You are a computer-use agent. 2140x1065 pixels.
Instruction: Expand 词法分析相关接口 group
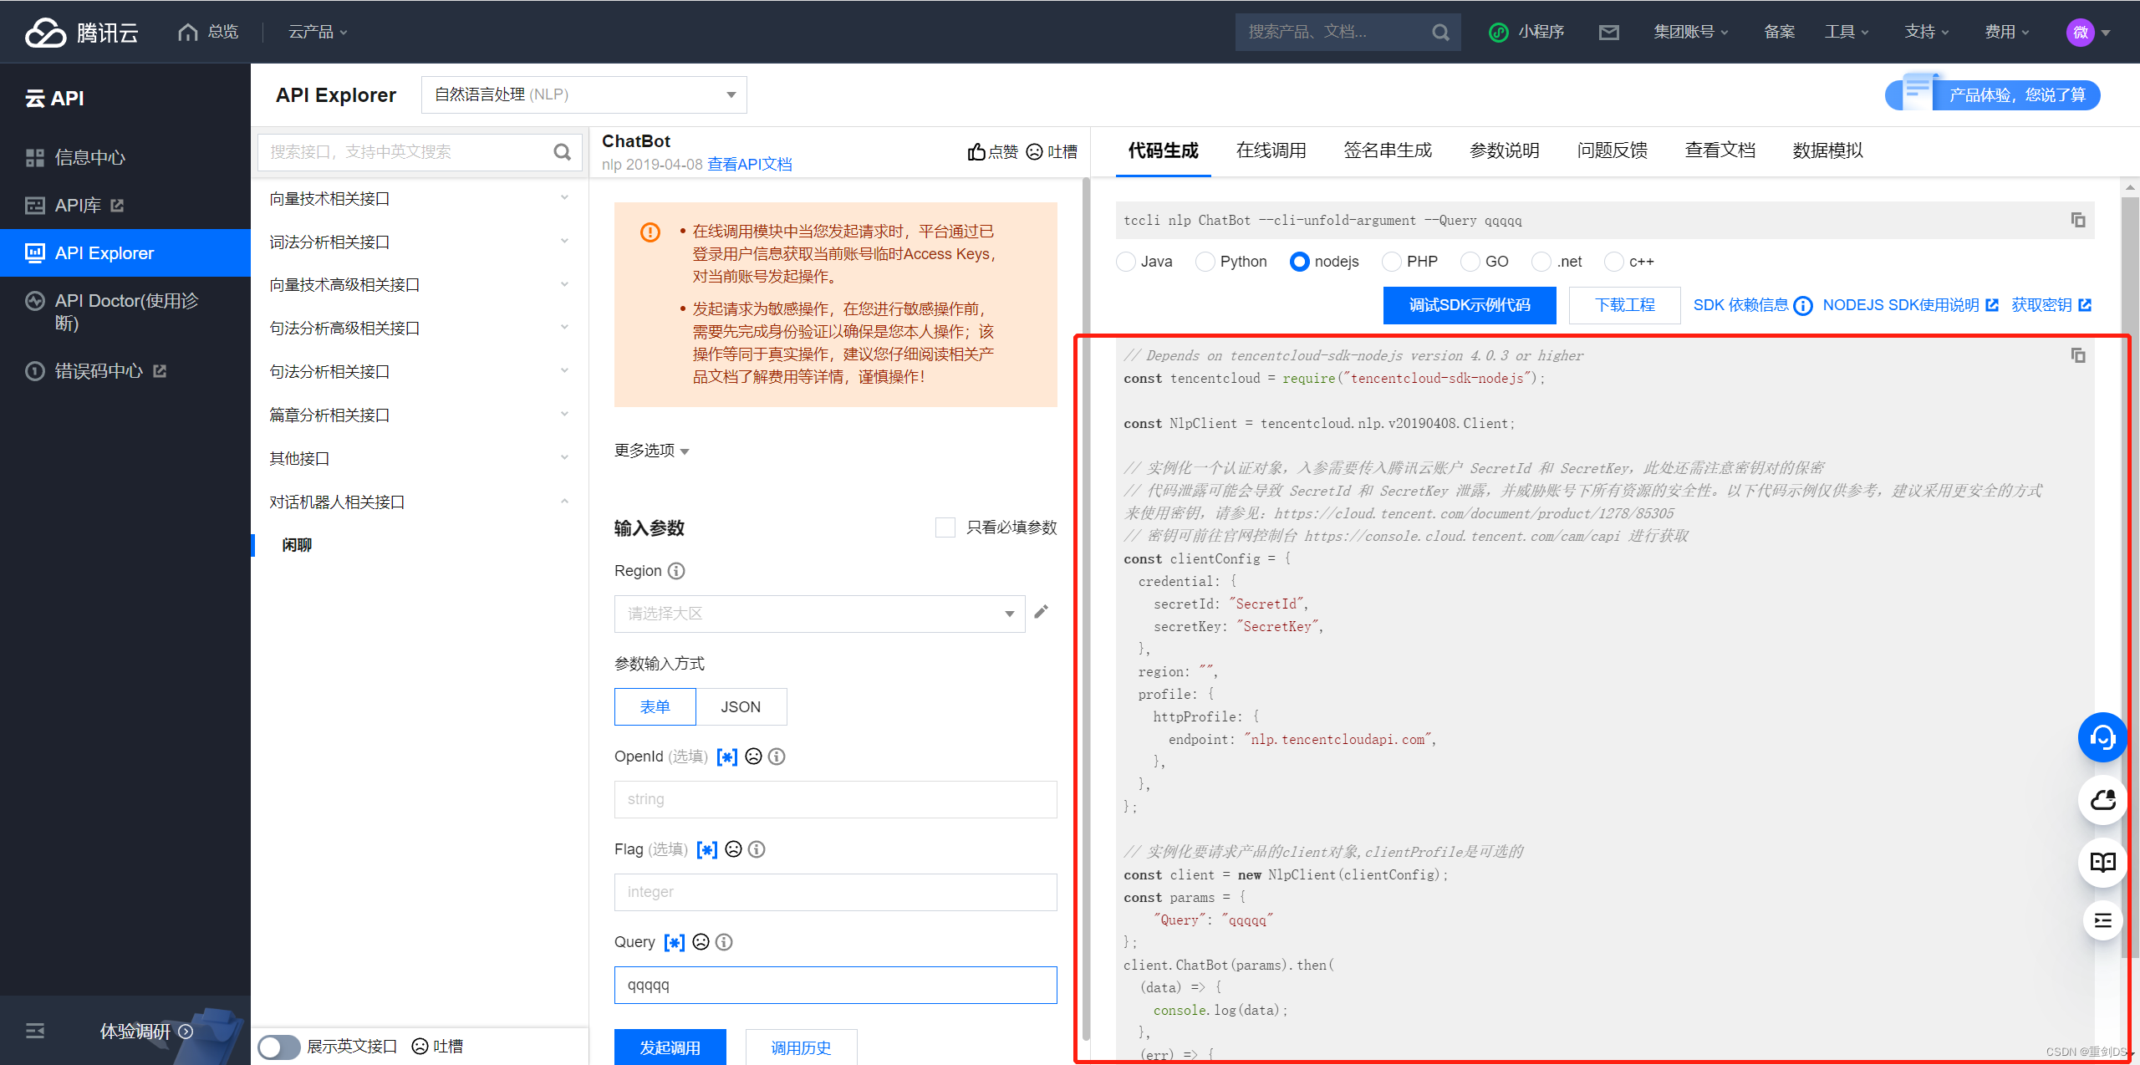click(x=420, y=242)
